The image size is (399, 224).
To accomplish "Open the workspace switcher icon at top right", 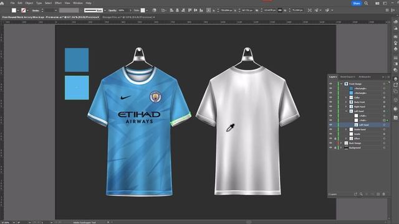I will pos(385,3).
